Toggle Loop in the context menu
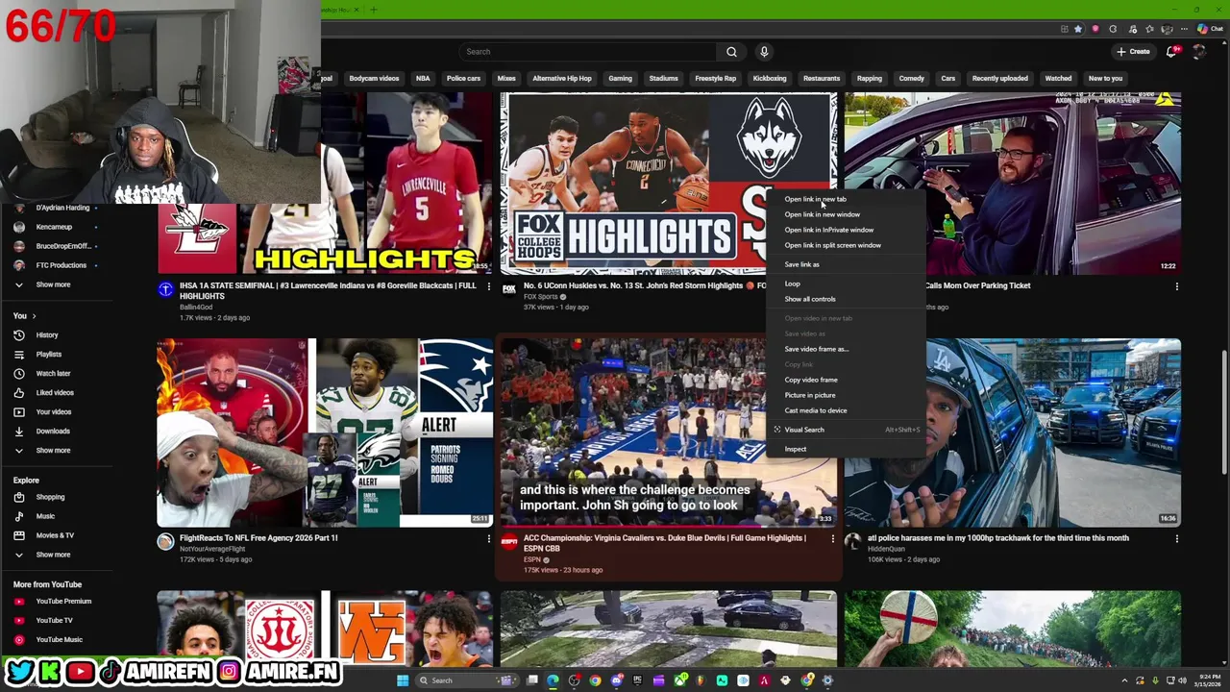The image size is (1230, 692). (792, 284)
